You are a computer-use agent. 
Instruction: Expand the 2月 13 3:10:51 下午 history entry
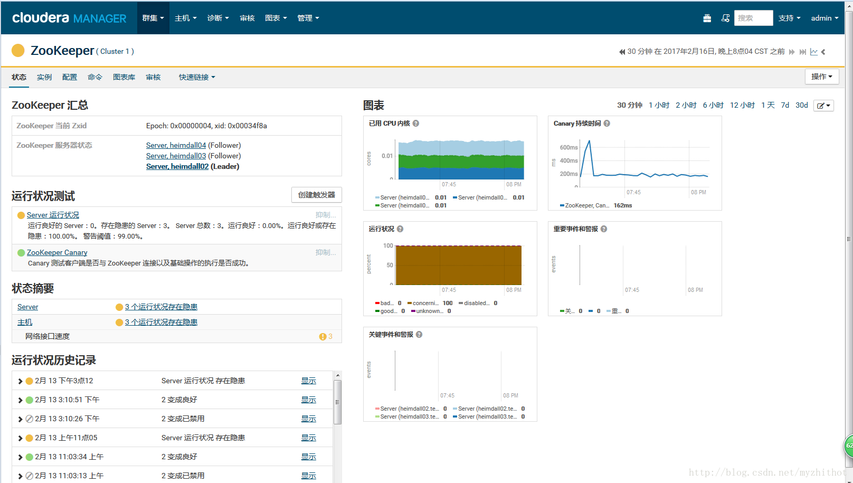click(20, 400)
